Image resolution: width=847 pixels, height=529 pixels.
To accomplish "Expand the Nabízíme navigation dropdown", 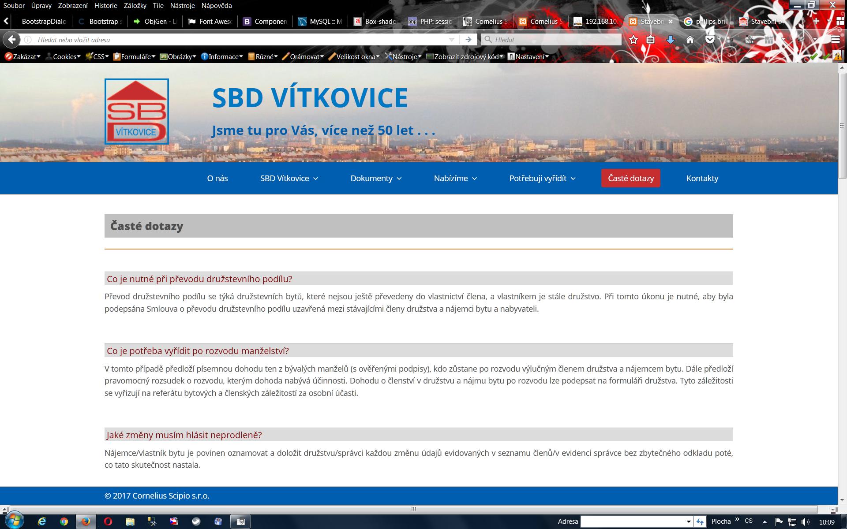I will [455, 178].
